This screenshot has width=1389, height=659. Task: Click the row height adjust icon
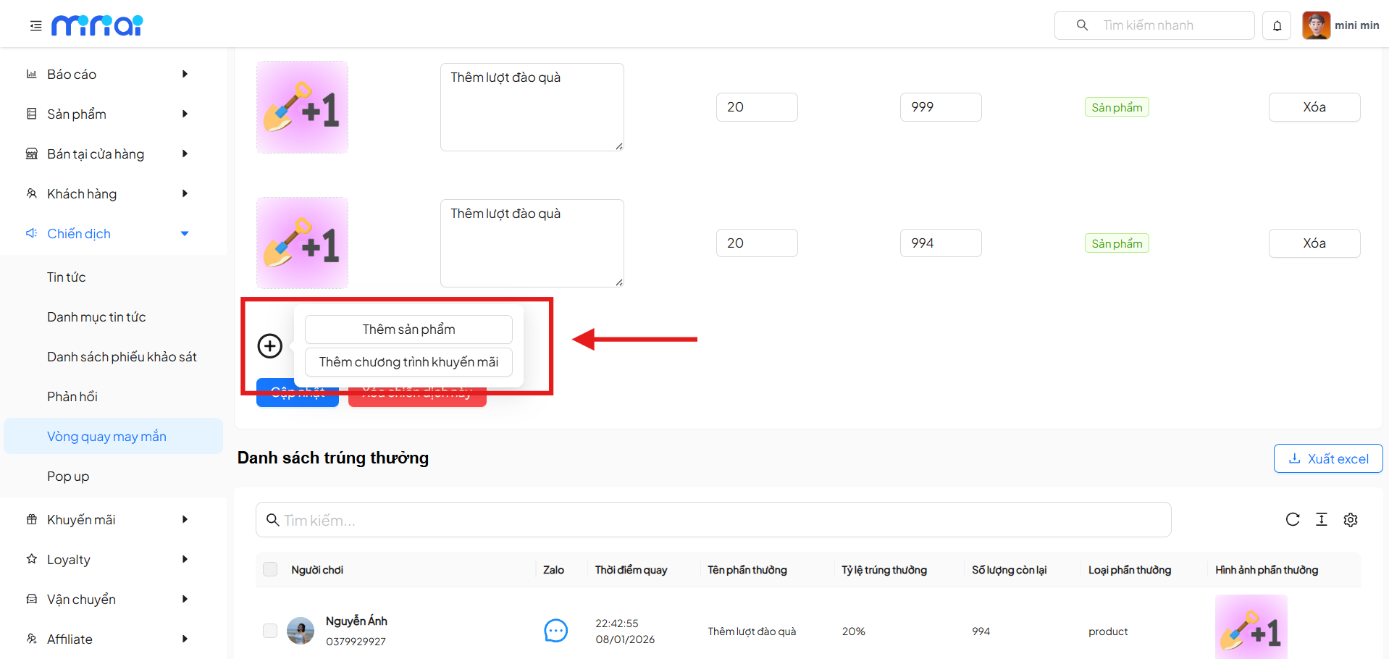(1321, 519)
